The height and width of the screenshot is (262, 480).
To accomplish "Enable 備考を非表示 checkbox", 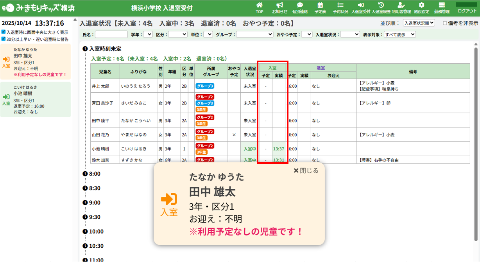I will pyautogui.click(x=445, y=23).
